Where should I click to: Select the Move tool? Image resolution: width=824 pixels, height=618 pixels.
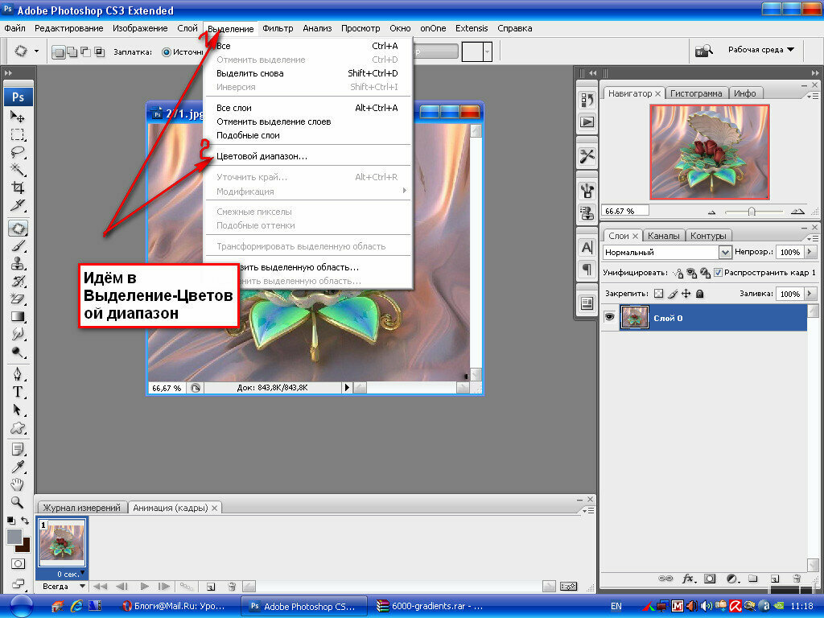click(18, 116)
